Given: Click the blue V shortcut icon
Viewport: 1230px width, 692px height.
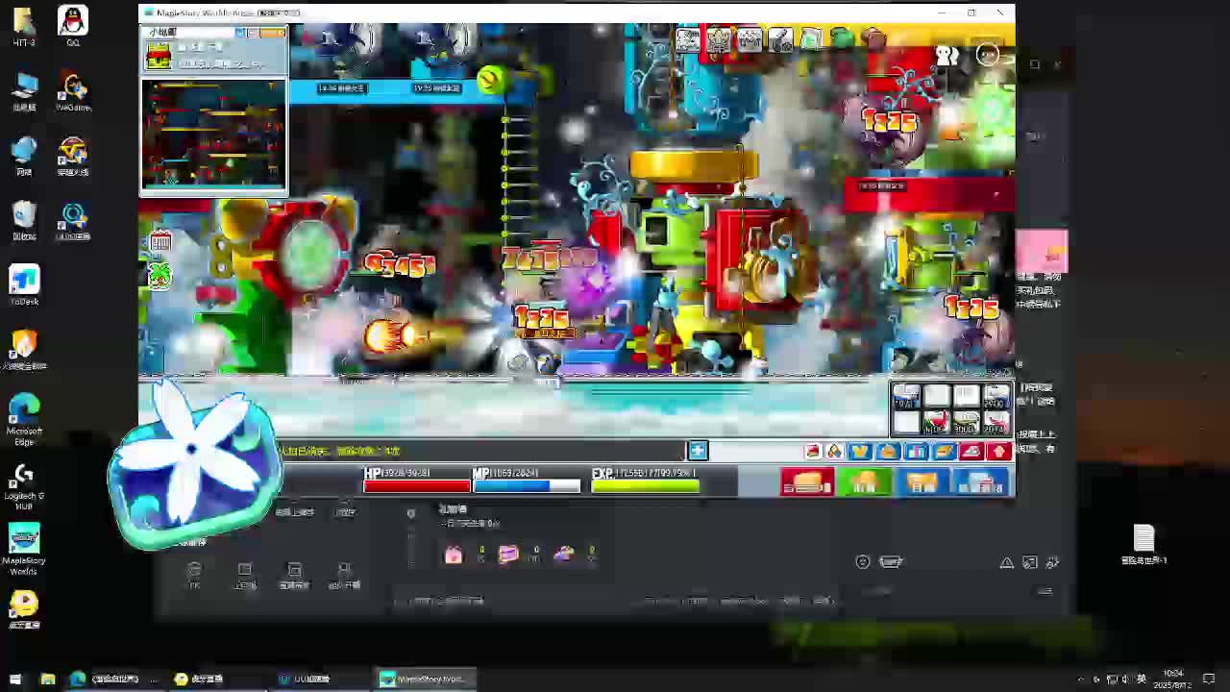Looking at the screenshot, I should [858, 452].
